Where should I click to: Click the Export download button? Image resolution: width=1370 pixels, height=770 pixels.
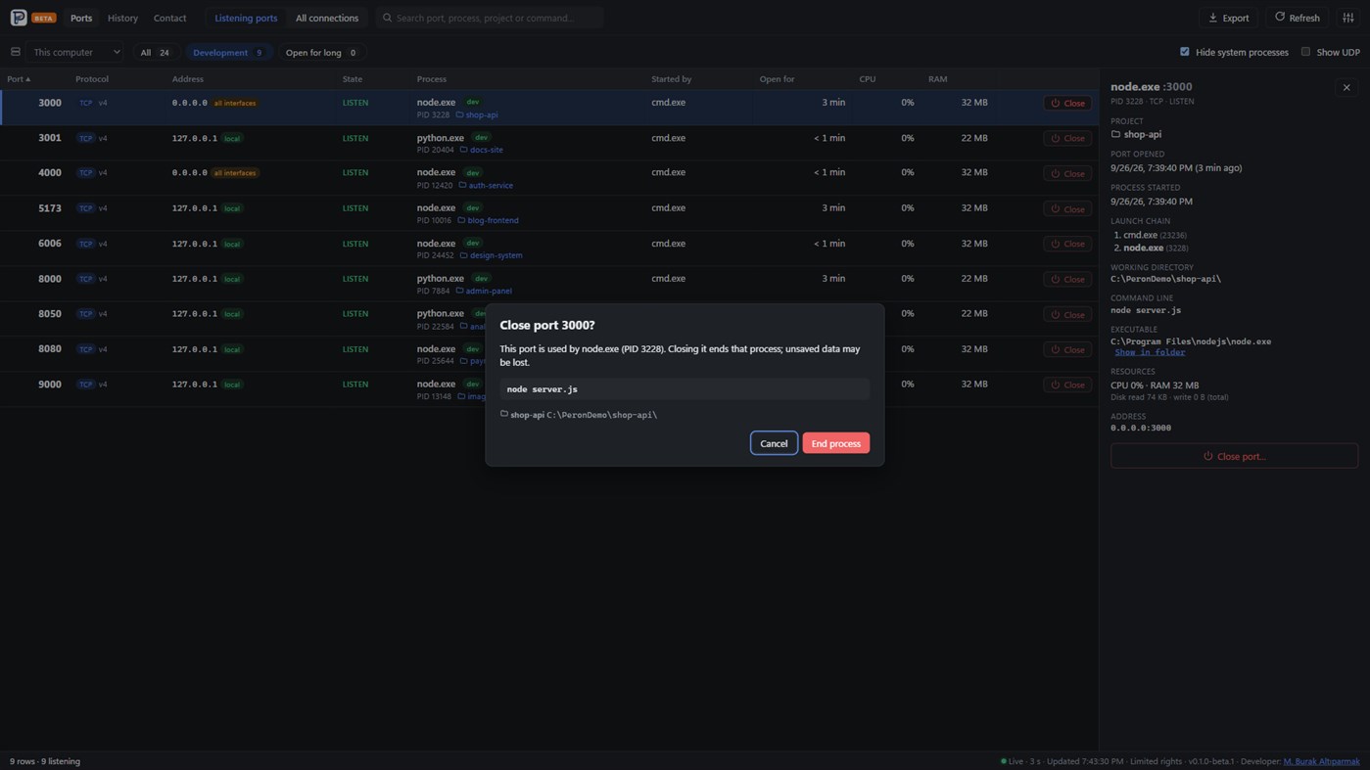pyautogui.click(x=1229, y=18)
